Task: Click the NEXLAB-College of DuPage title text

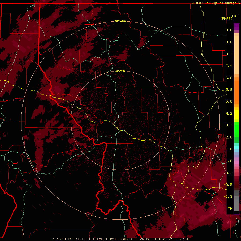Action: pos(214,3)
